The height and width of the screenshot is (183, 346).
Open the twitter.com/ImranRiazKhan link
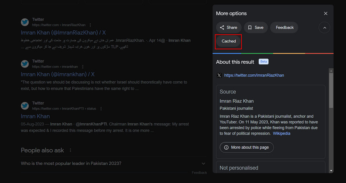point(254,76)
